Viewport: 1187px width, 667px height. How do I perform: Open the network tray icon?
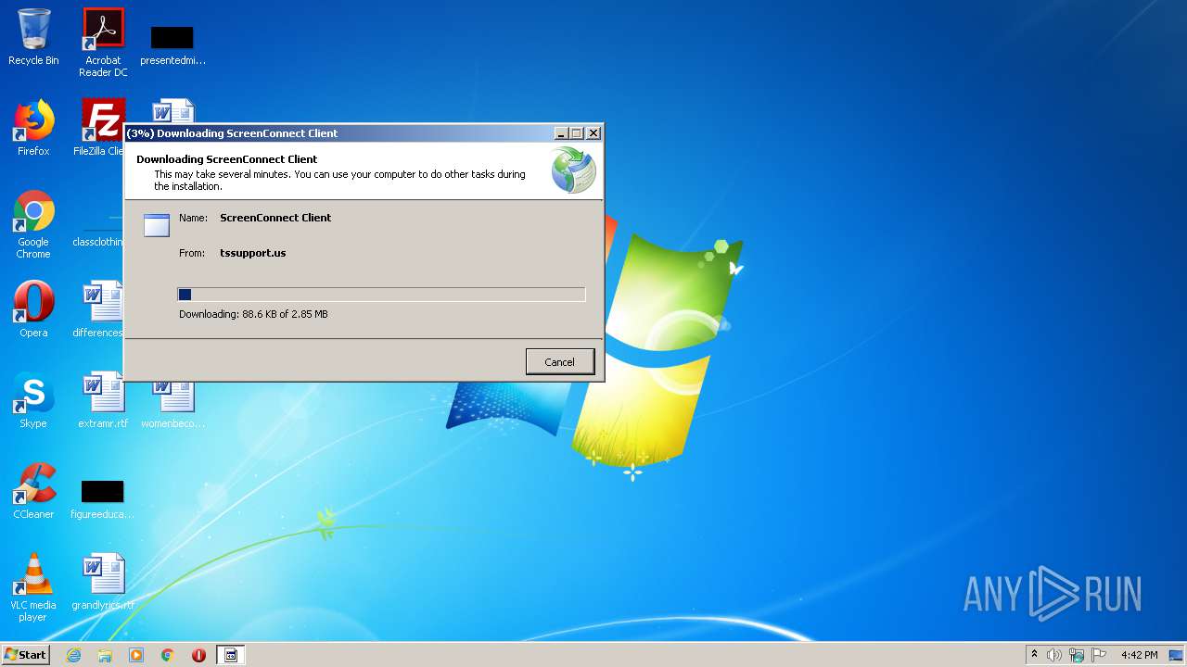1077,655
